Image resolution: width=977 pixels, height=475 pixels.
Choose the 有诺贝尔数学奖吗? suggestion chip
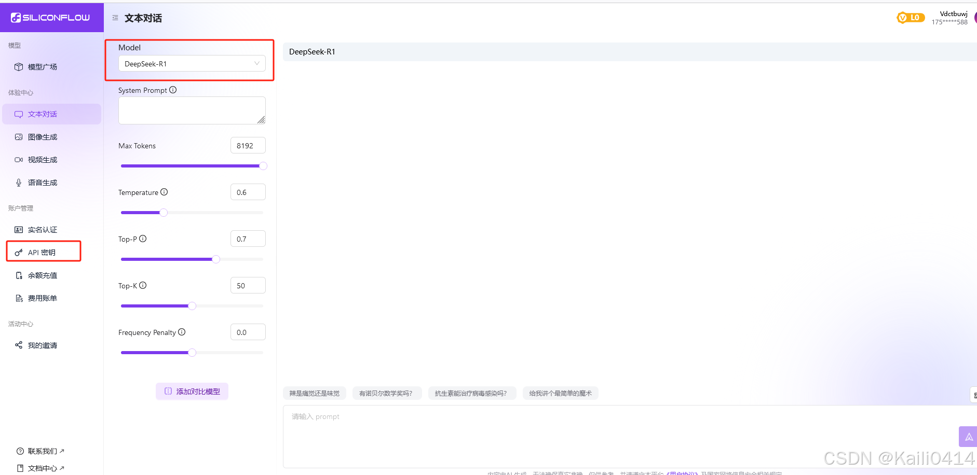[387, 394]
